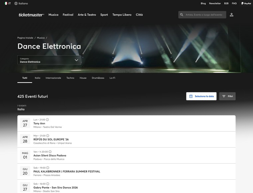253x193 pixels.
Task: Open the Festival menu
Action: point(68,15)
